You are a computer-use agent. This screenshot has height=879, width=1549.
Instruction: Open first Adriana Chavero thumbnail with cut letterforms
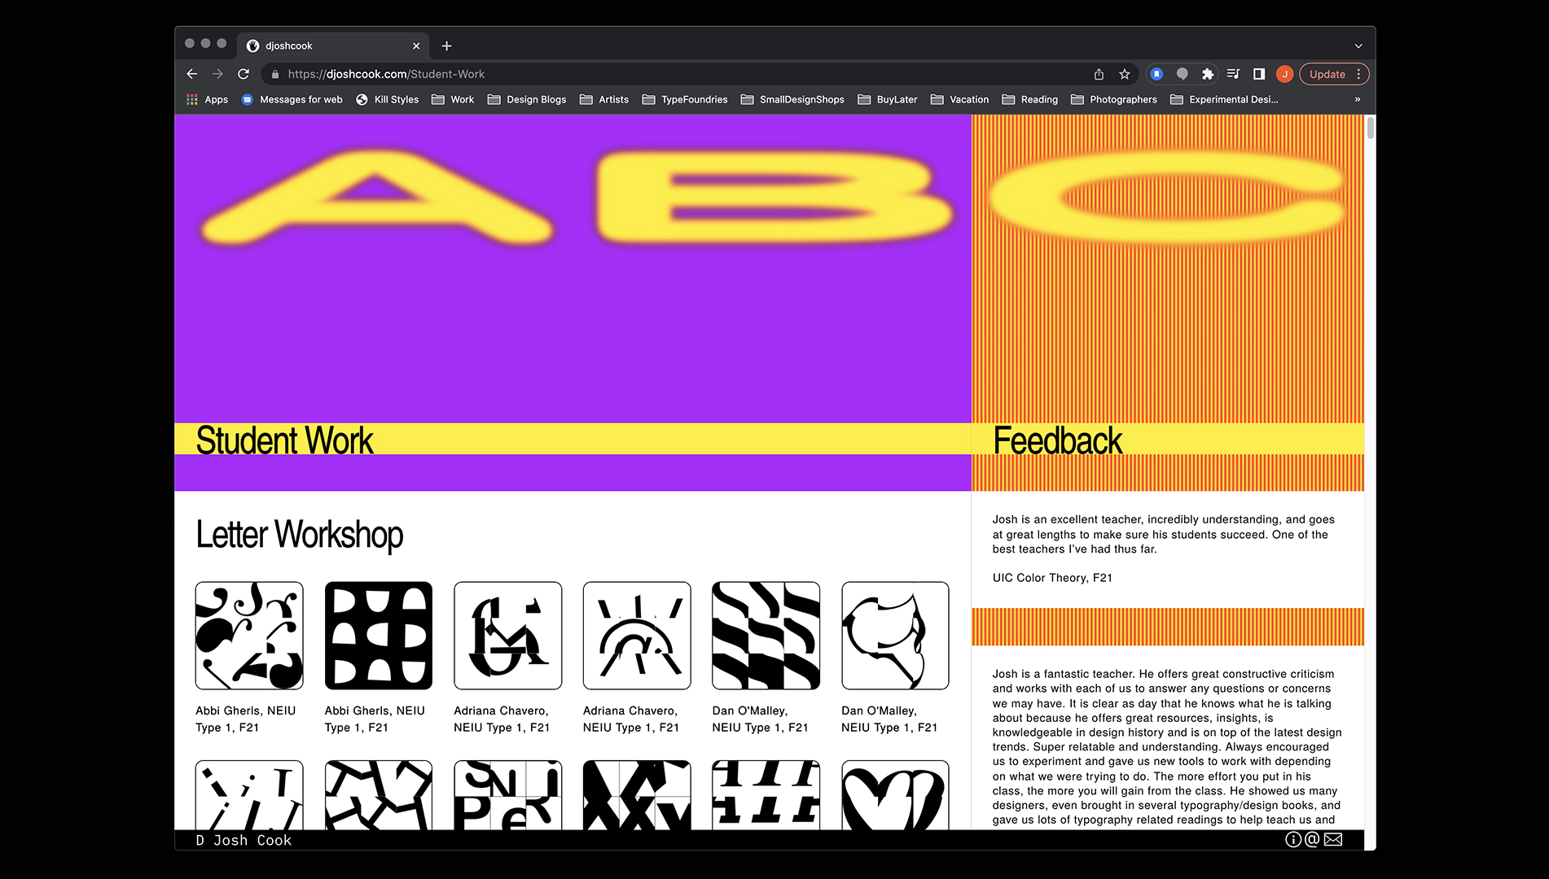[x=508, y=636]
